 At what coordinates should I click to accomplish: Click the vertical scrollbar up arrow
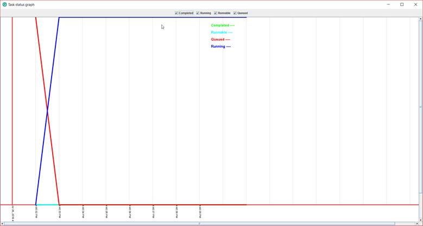[420, 19]
